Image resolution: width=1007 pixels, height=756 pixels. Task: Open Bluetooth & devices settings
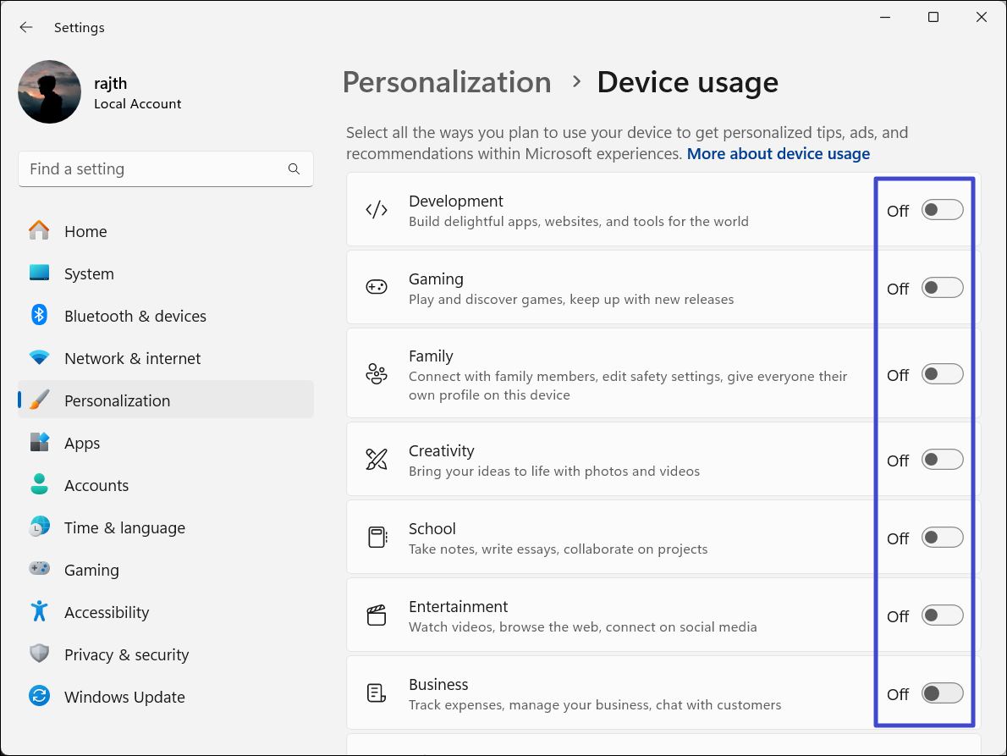(135, 316)
